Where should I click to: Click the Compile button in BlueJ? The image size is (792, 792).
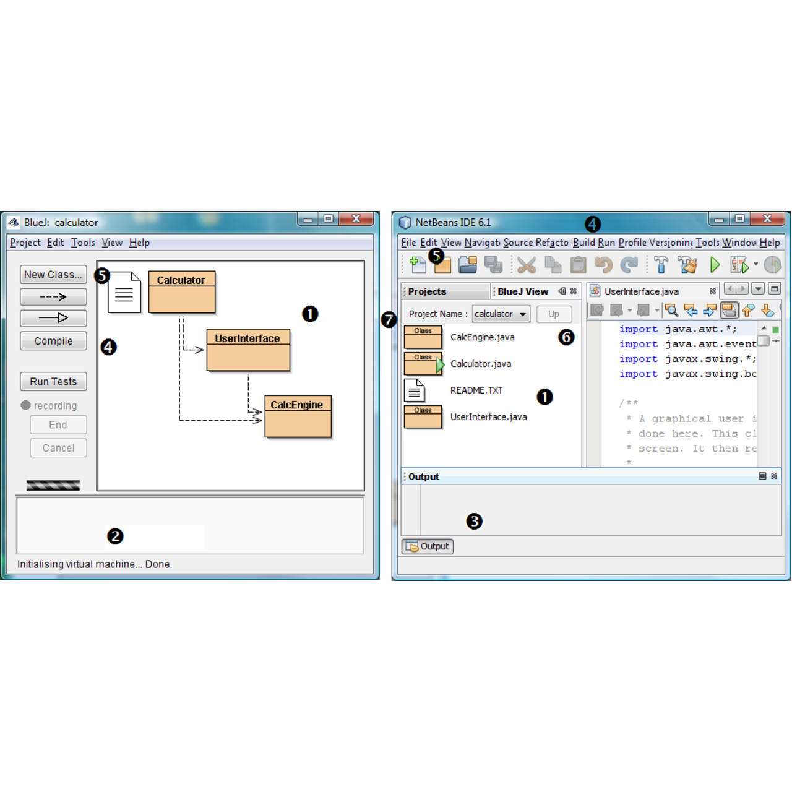53,341
